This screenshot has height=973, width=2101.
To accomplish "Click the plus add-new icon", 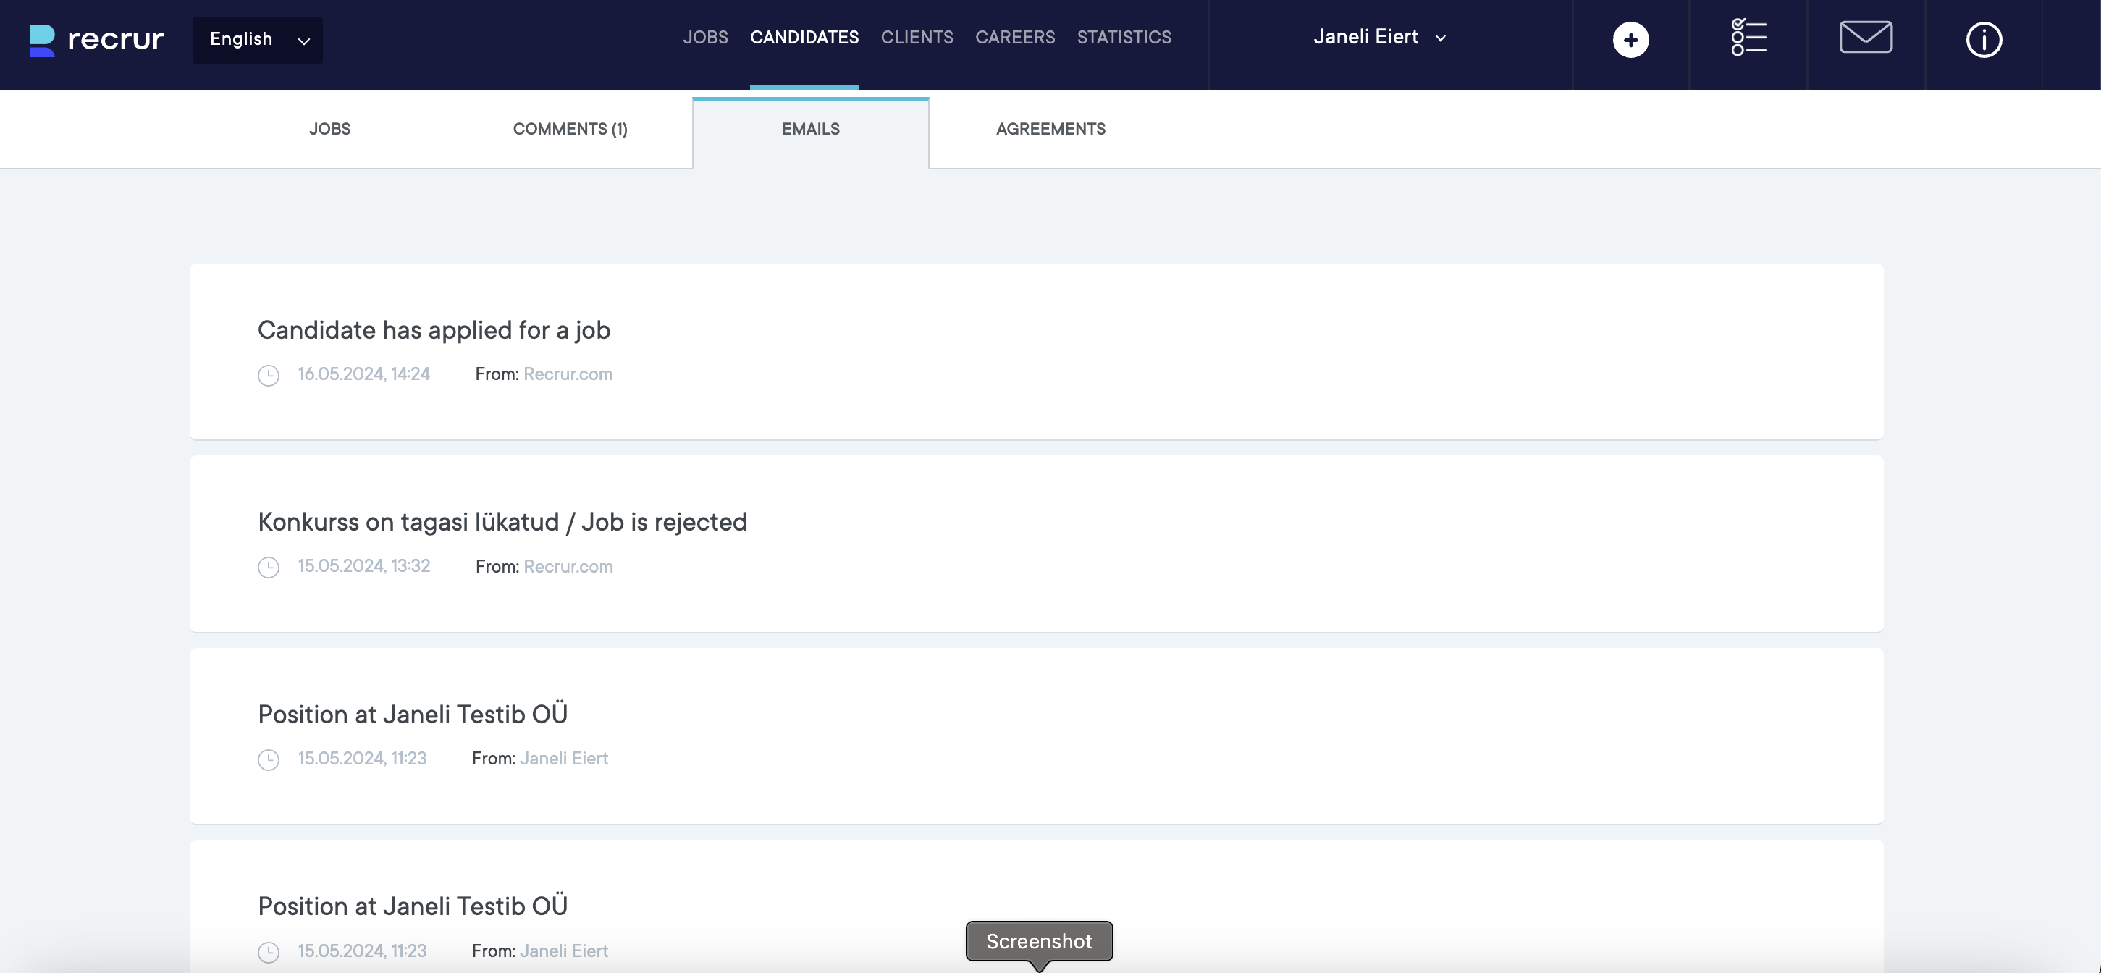I will click(x=1630, y=40).
